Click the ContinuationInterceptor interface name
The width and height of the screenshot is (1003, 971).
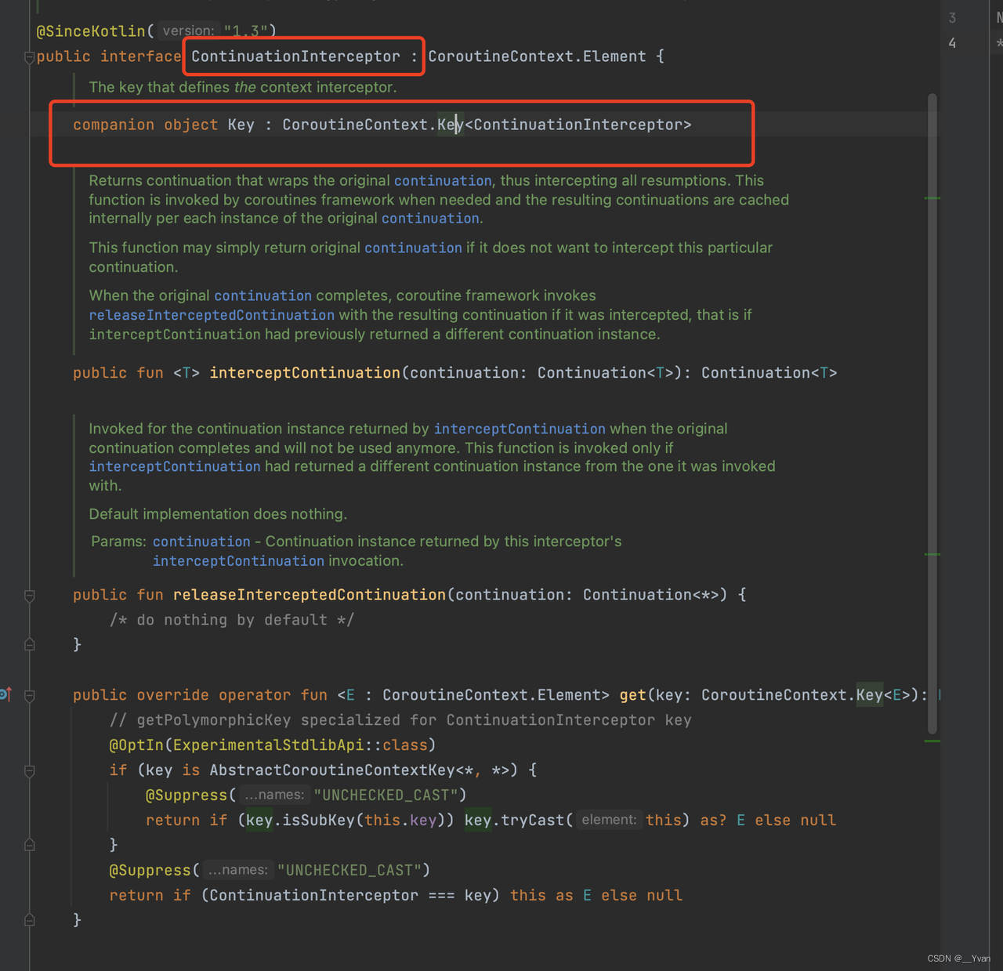click(295, 56)
